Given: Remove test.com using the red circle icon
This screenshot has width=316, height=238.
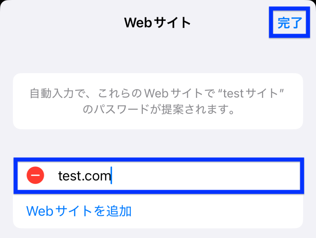Looking at the screenshot, I should pos(35,175).
